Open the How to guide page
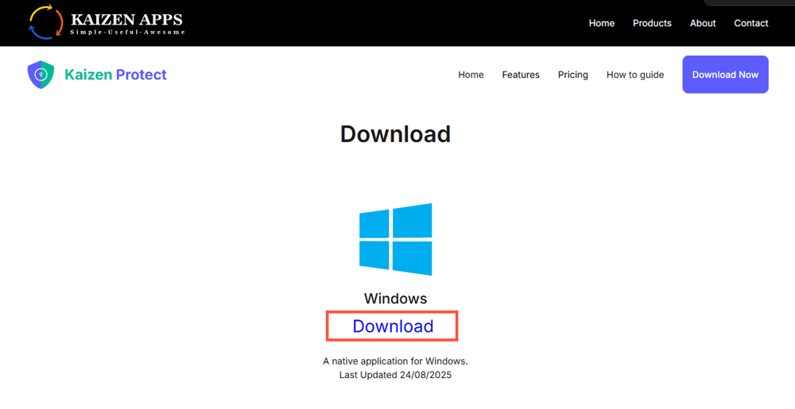Viewport: 795px width, 409px height. click(634, 75)
